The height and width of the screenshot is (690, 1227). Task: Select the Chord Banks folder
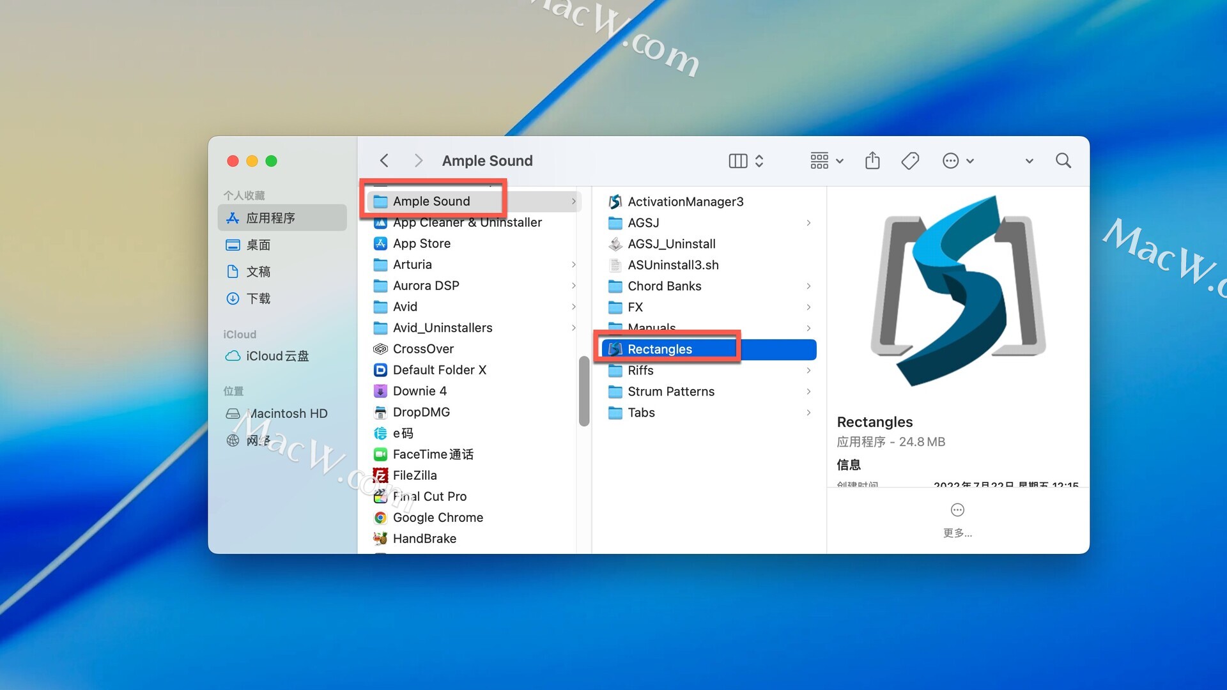(x=709, y=286)
